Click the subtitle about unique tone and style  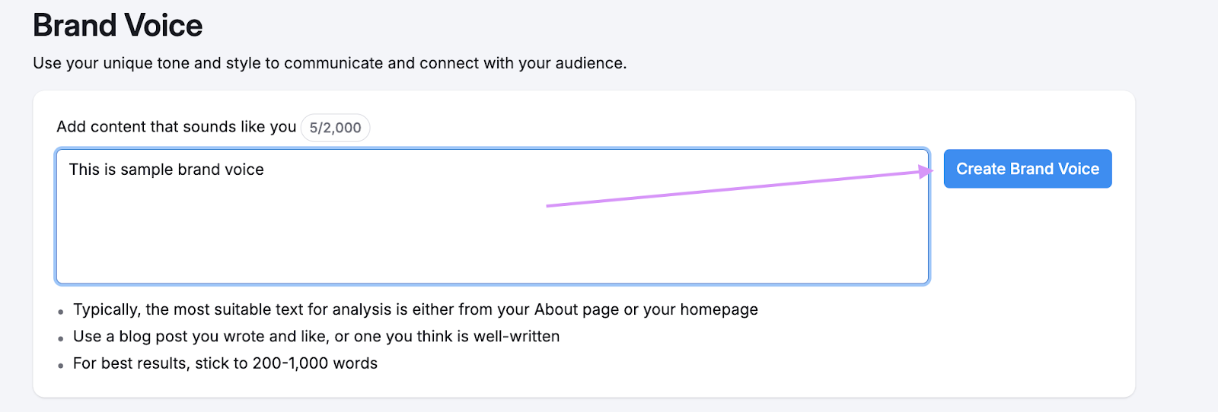(329, 63)
